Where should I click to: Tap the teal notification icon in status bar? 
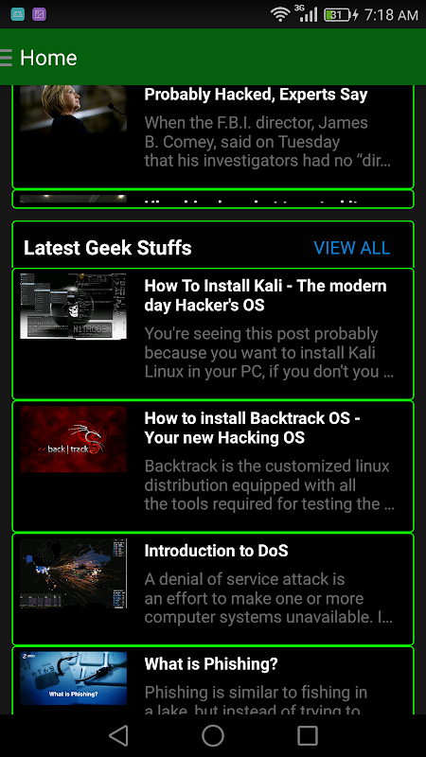click(17, 14)
